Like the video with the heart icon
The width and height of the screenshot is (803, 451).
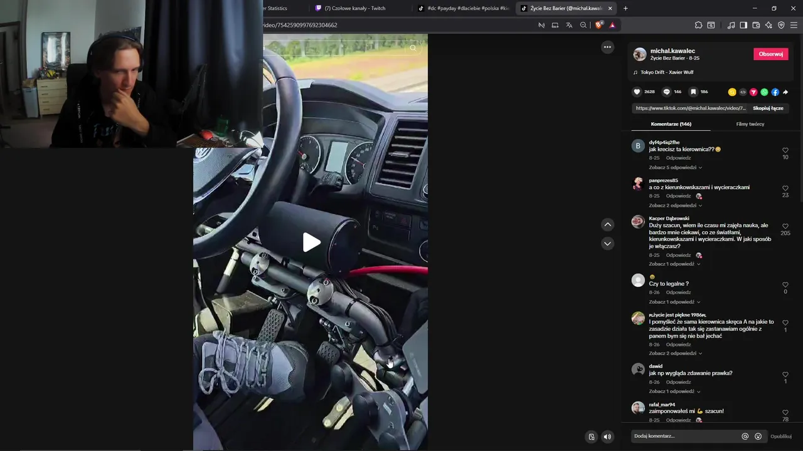tap(637, 91)
